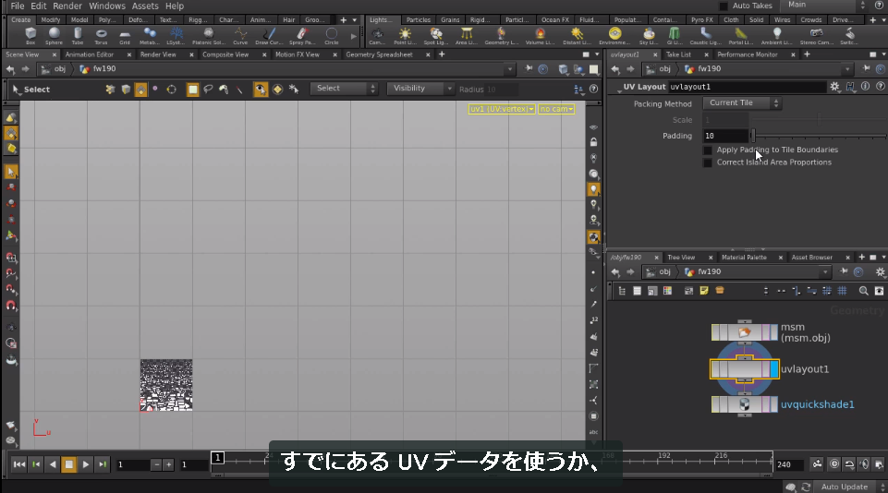Click the play forward button
The height and width of the screenshot is (493, 888).
(x=86, y=464)
